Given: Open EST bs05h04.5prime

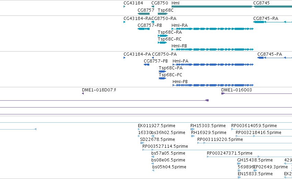Looking at the screenshot, I should (169, 167).
